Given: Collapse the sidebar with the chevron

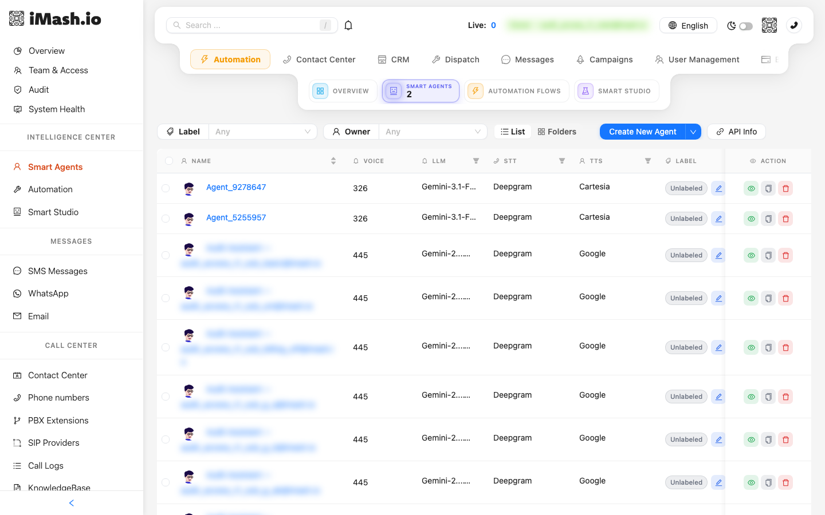Looking at the screenshot, I should click(72, 503).
